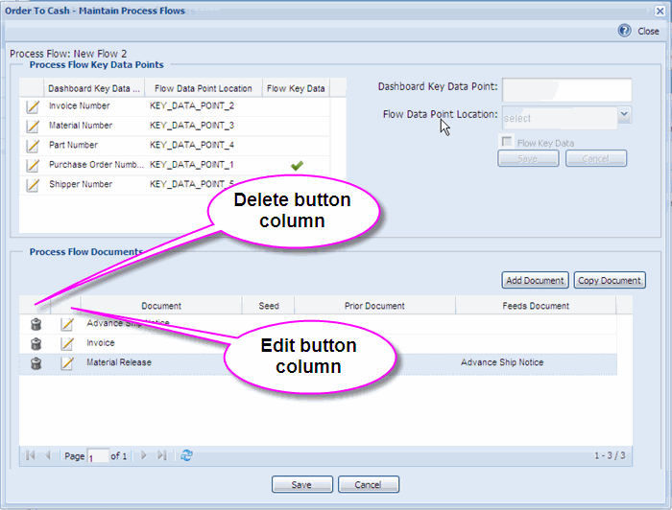Sort documents by the Document column header

click(x=161, y=306)
